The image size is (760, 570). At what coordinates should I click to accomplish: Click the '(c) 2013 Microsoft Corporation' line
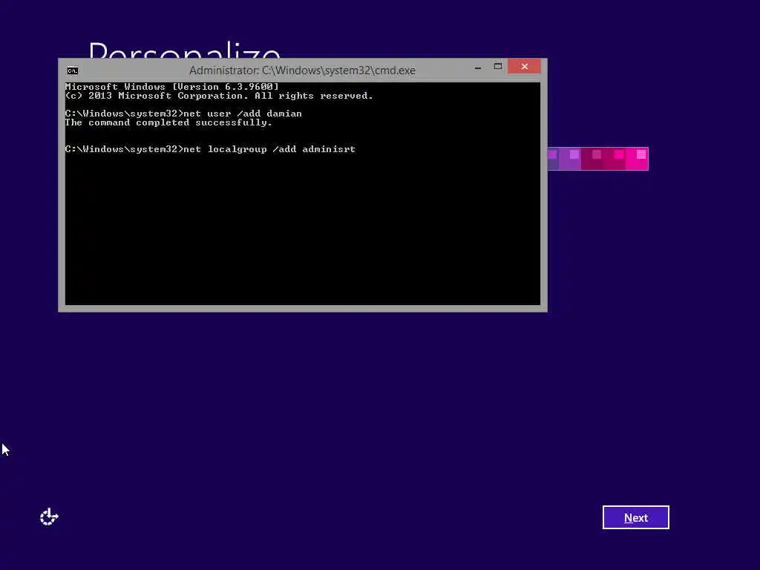click(x=219, y=96)
